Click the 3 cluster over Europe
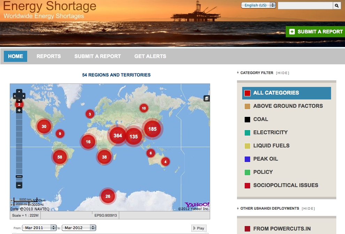 [x=90, y=114]
